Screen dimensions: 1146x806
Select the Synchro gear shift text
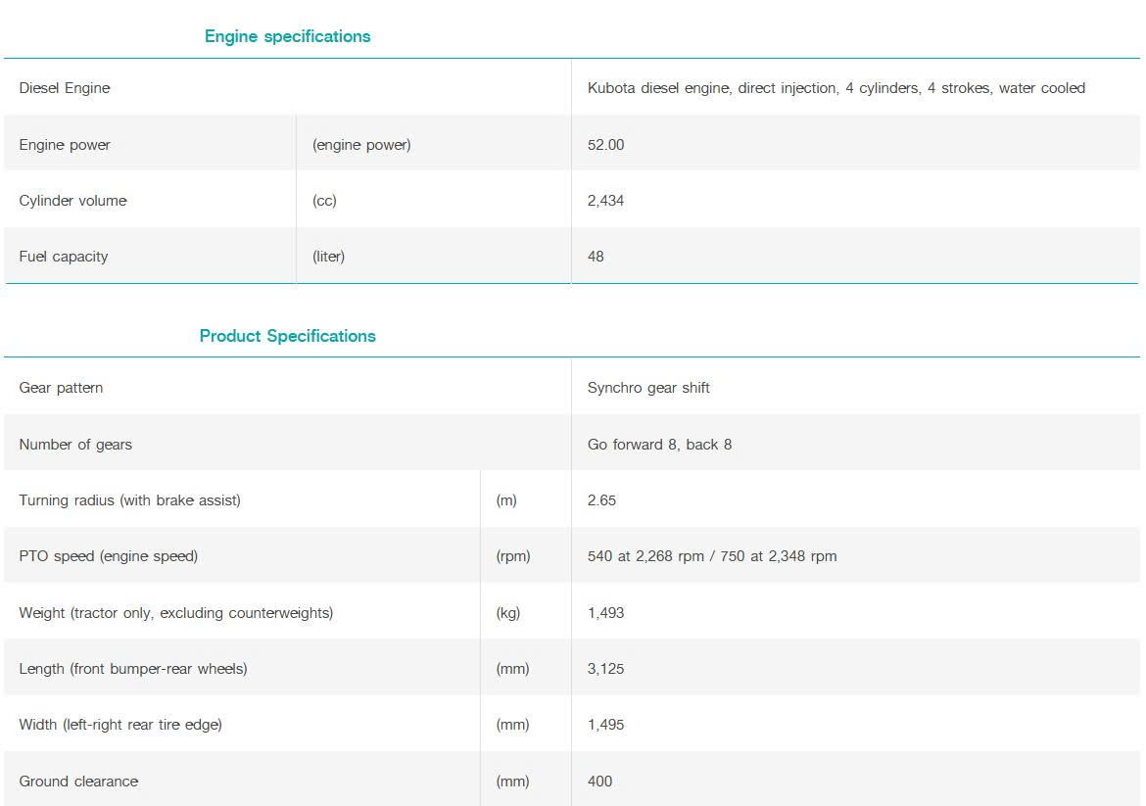coord(648,388)
